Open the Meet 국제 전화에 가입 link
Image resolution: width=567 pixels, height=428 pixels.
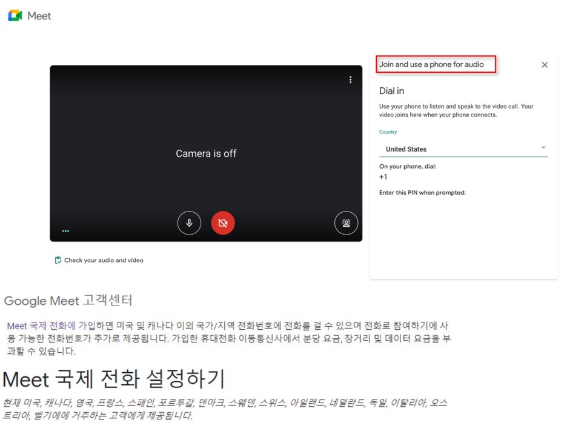(51, 326)
